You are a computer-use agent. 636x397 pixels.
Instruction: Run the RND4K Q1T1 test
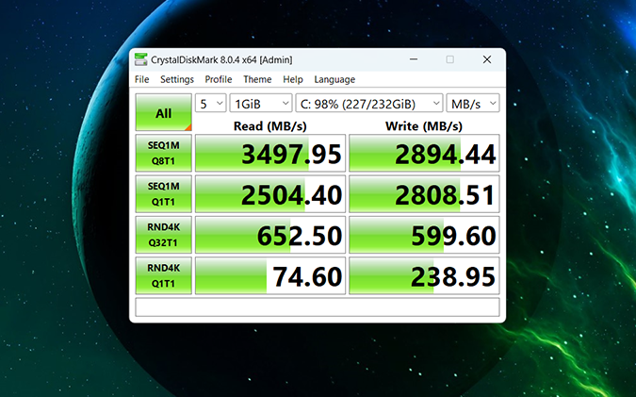163,275
